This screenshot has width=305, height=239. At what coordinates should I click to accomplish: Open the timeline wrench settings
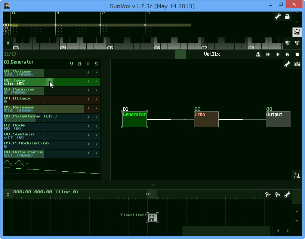[x=287, y=194]
